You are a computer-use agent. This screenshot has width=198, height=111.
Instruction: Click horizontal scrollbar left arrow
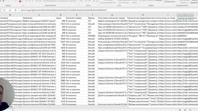[127, 107]
